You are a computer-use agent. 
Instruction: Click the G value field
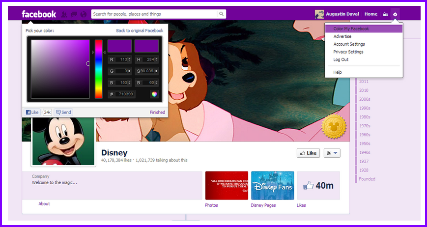(121, 71)
